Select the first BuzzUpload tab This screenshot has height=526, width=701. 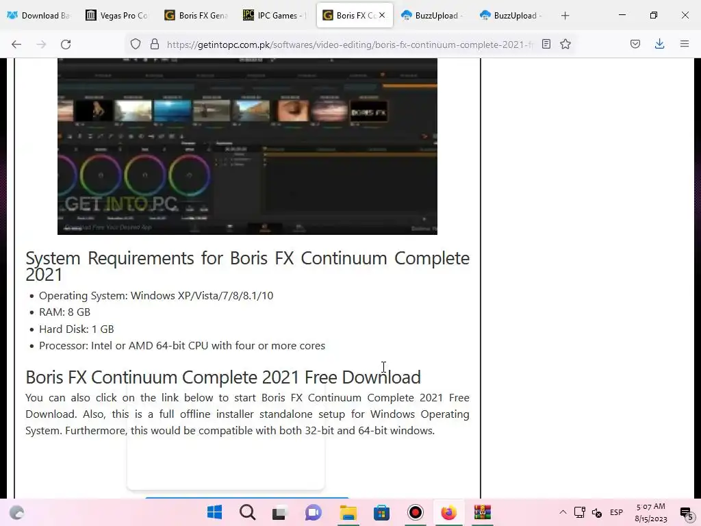point(433,15)
